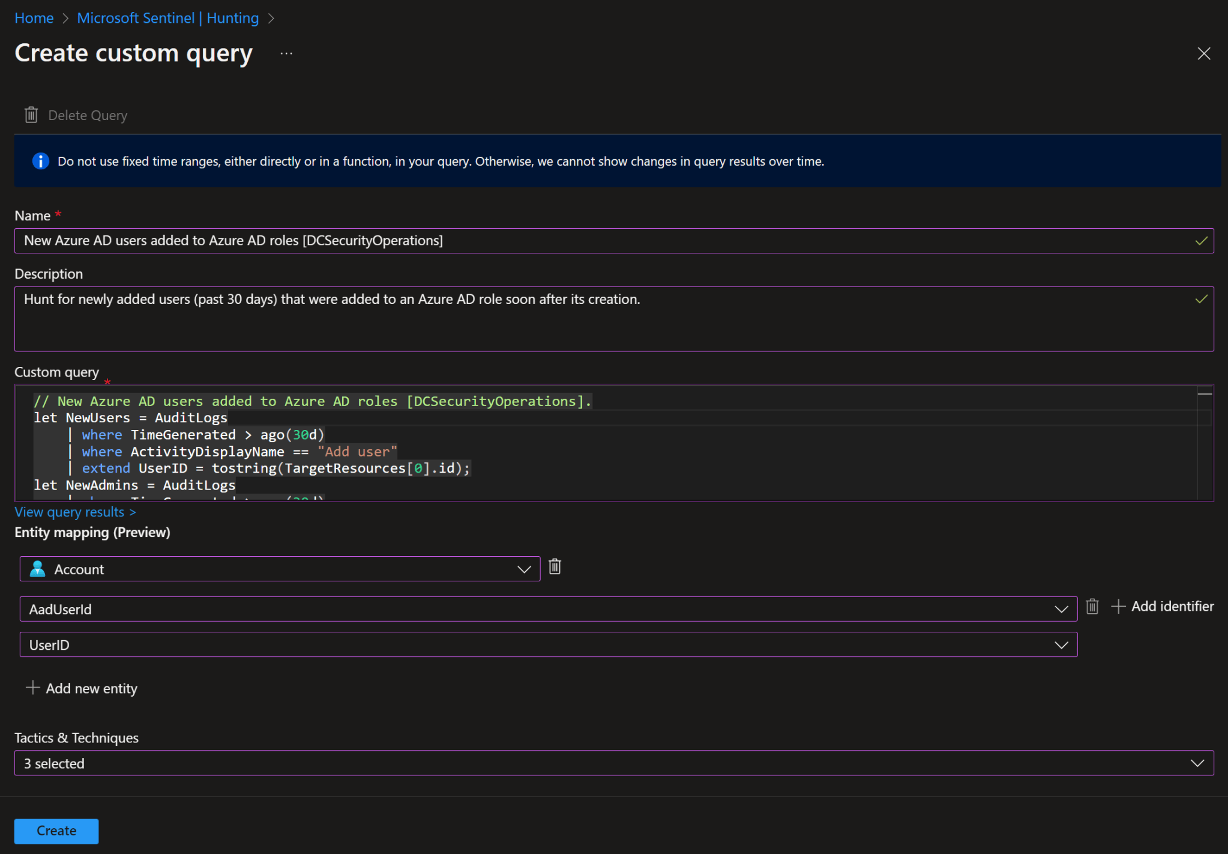Open Microsoft Sentinel Hunting from the breadcrumb
Viewport: 1228px width, 854px height.
[x=167, y=17]
